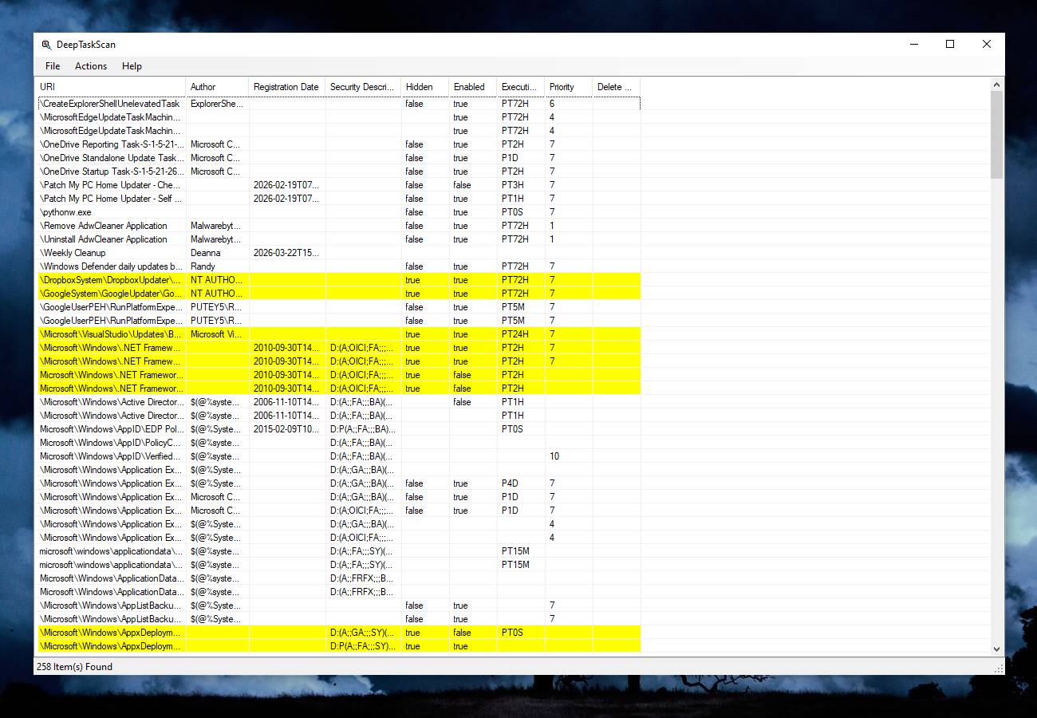Image resolution: width=1037 pixels, height=718 pixels.
Task: Click the P4D execution time cell
Action: [x=520, y=483]
